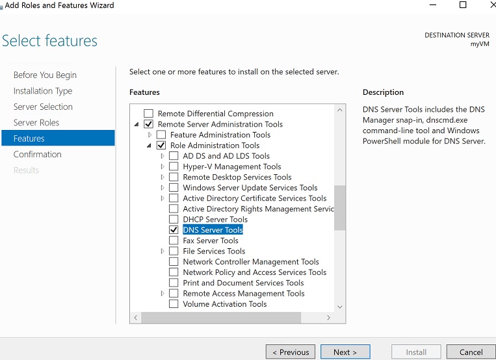Check Remote Access Management Tools checkbox
The image size is (496, 360).
coord(174,294)
